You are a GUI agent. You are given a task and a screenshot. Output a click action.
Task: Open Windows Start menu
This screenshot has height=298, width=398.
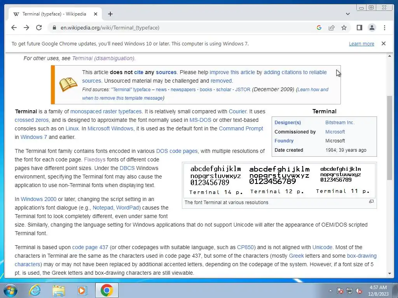(x=10, y=290)
